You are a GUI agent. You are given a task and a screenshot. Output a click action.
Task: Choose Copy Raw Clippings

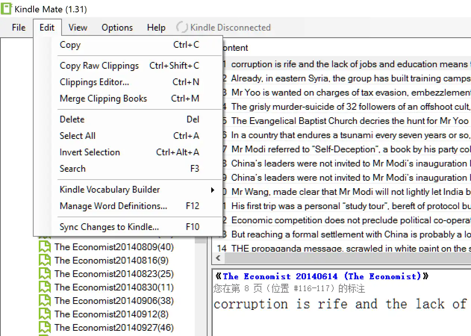click(x=130, y=66)
